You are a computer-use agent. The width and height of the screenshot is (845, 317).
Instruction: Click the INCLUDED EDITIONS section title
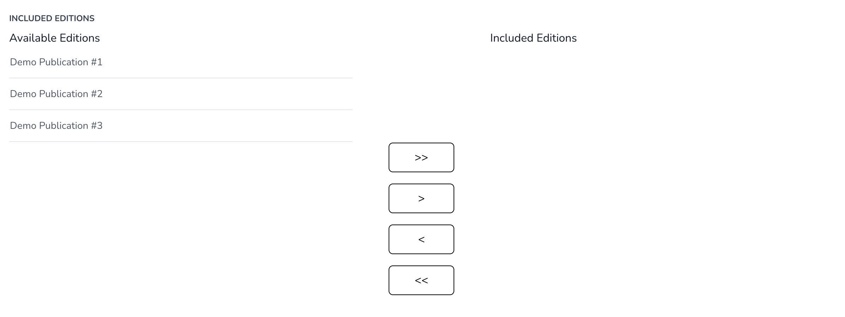pyautogui.click(x=52, y=18)
